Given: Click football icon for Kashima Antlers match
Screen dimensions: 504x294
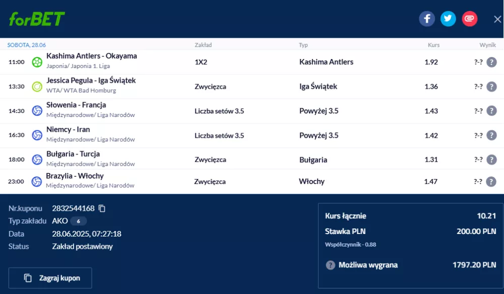Looking at the screenshot, I should (37, 62).
